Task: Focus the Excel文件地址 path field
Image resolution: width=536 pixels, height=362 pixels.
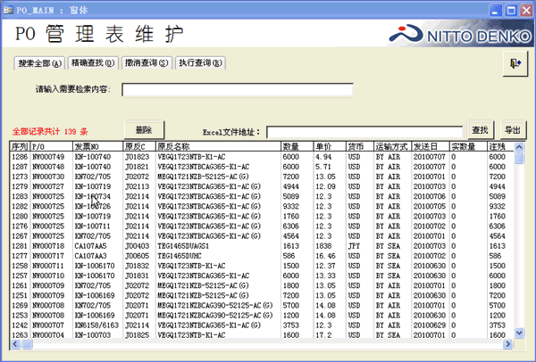Action: [364, 132]
